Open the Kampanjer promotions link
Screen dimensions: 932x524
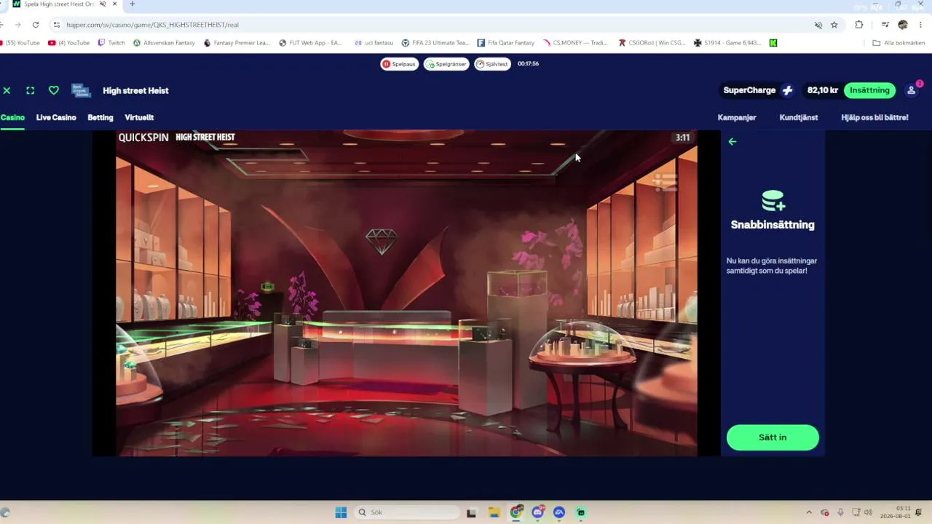click(x=737, y=117)
